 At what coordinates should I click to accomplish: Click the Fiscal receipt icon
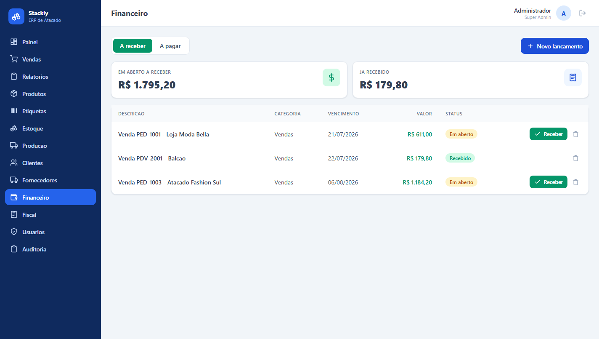pyautogui.click(x=14, y=215)
